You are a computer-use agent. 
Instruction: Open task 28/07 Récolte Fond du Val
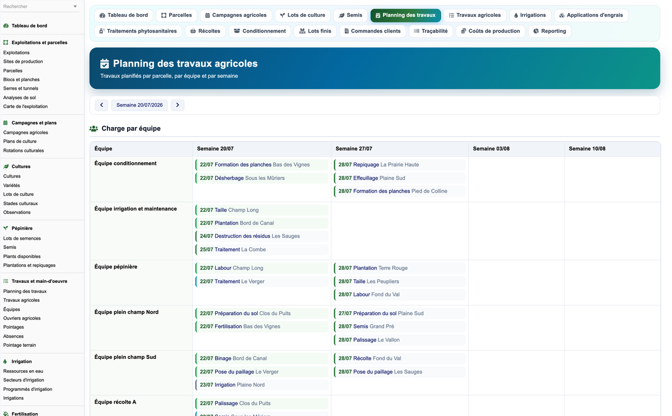tap(400, 358)
